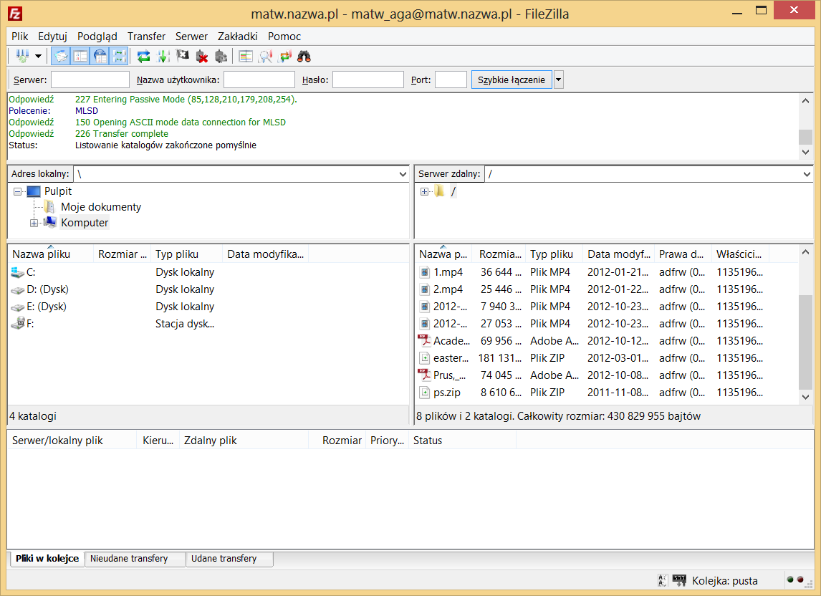This screenshot has height=596, width=821.
Task: Click the easter... ZIP file icon
Action: (x=425, y=358)
